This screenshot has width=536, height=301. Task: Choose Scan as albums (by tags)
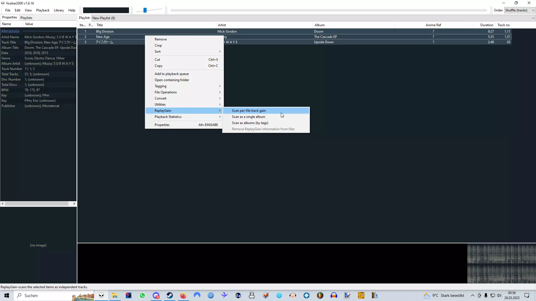tap(250, 123)
